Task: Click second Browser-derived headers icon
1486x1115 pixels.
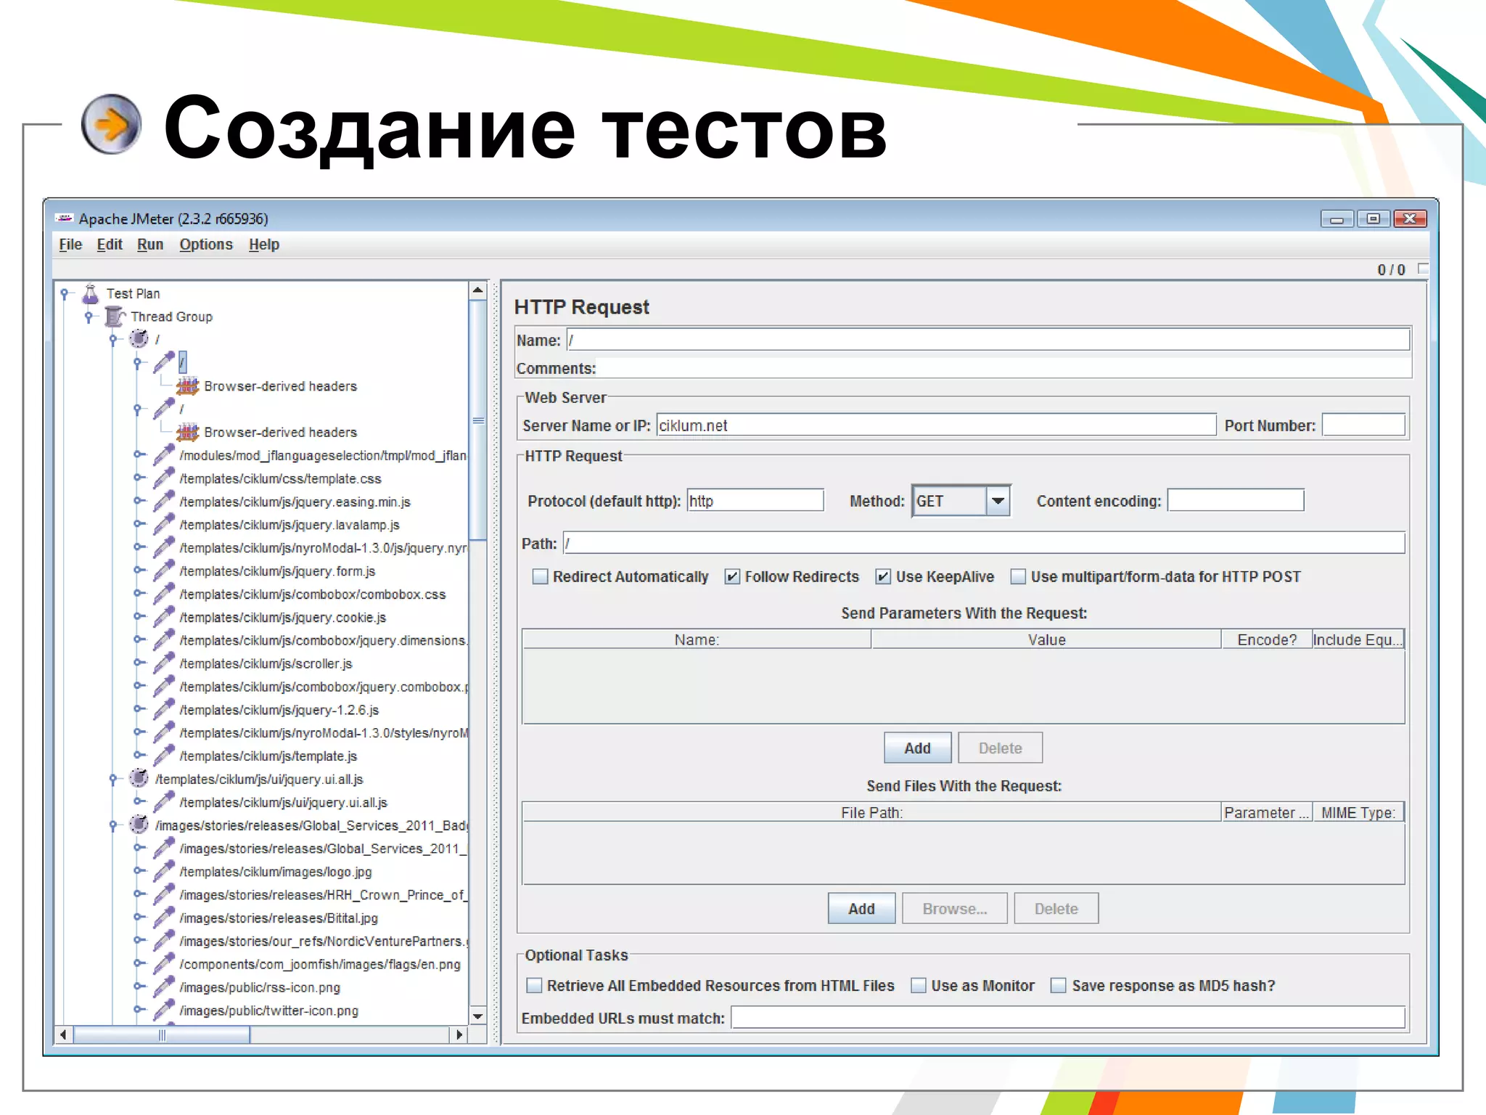Action: (x=187, y=432)
